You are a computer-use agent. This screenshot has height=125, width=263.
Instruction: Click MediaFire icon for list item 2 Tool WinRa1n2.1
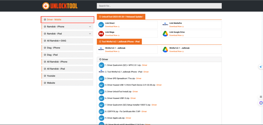coord(101,72)
